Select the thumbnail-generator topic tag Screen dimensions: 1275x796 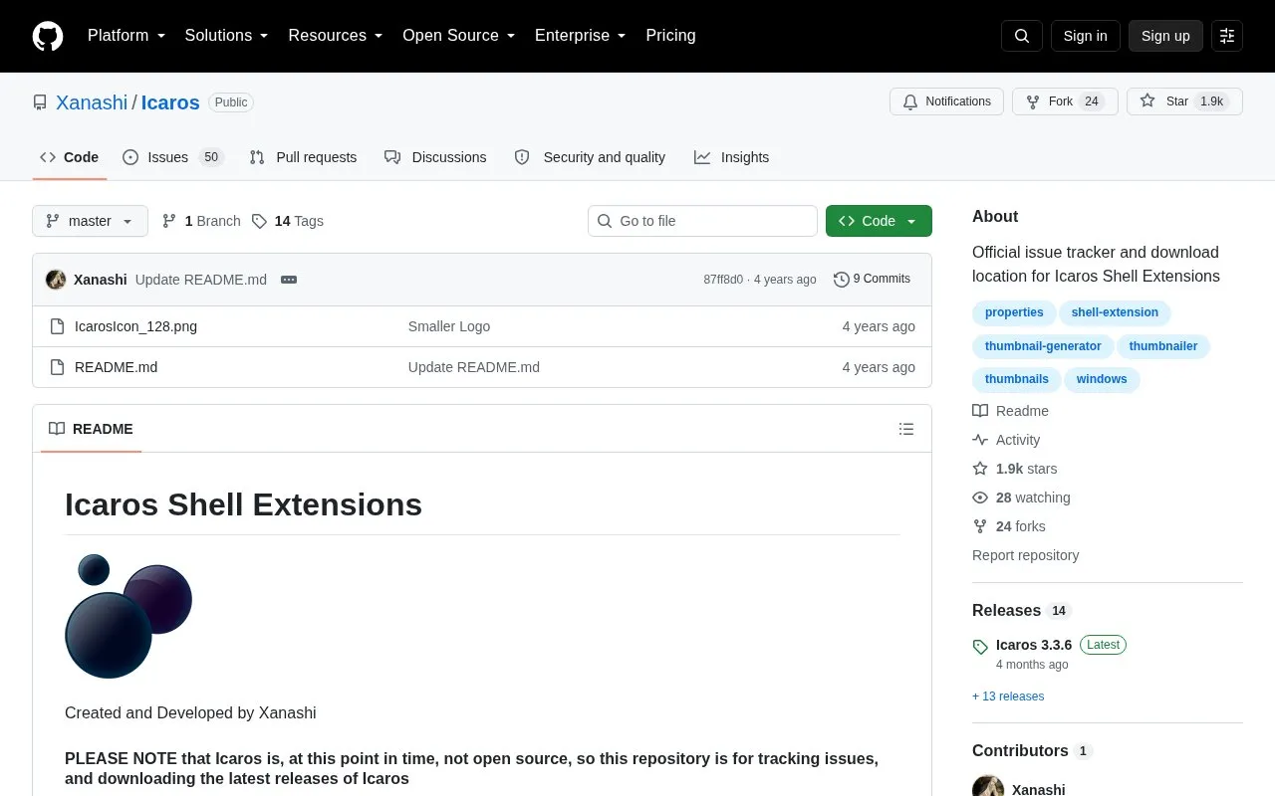[1043, 346]
